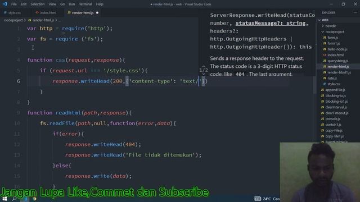Screen dimensions: 360x202
Task: Click line number 6 in the gutter
Action: pyautogui.click(x=19, y=81)
